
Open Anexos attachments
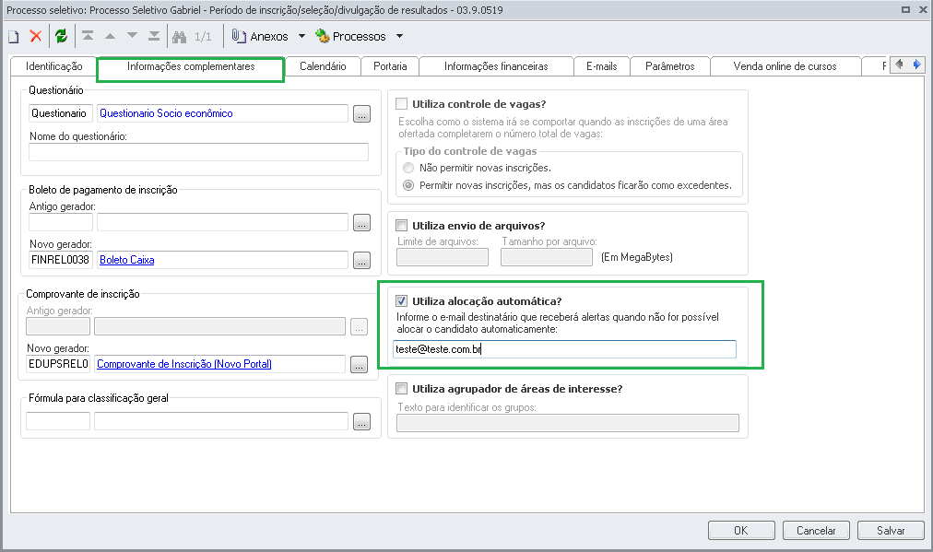point(260,36)
